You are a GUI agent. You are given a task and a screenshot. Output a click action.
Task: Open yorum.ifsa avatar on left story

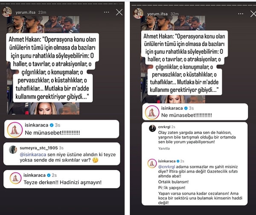[x=7, y=12]
